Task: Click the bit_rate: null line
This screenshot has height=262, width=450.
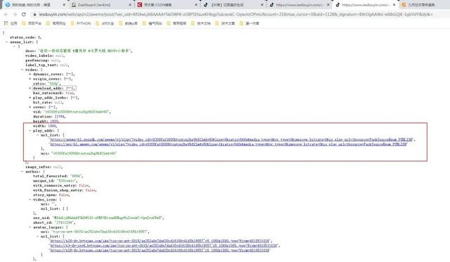Action: point(48,102)
